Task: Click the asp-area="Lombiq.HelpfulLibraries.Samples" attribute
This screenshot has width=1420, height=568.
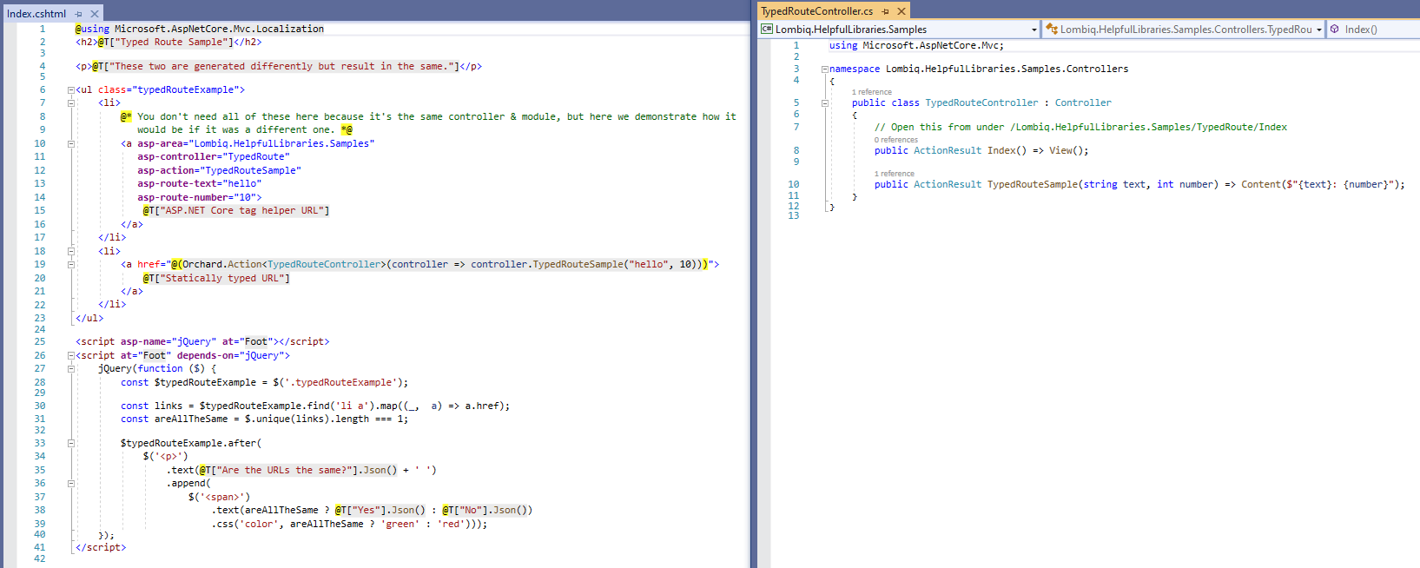Action: [256, 143]
